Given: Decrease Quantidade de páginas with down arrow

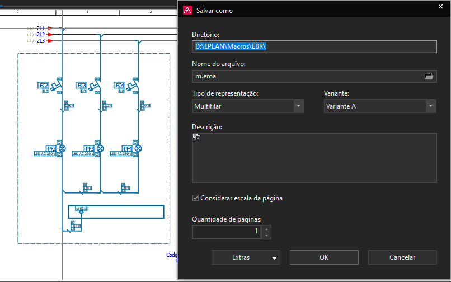Looking at the screenshot, I should [x=267, y=235].
